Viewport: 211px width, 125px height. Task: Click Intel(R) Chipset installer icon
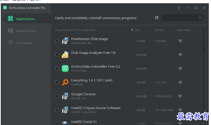65,110
